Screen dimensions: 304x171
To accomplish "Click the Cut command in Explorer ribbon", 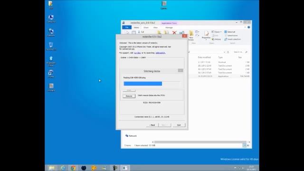I will click(x=141, y=32).
